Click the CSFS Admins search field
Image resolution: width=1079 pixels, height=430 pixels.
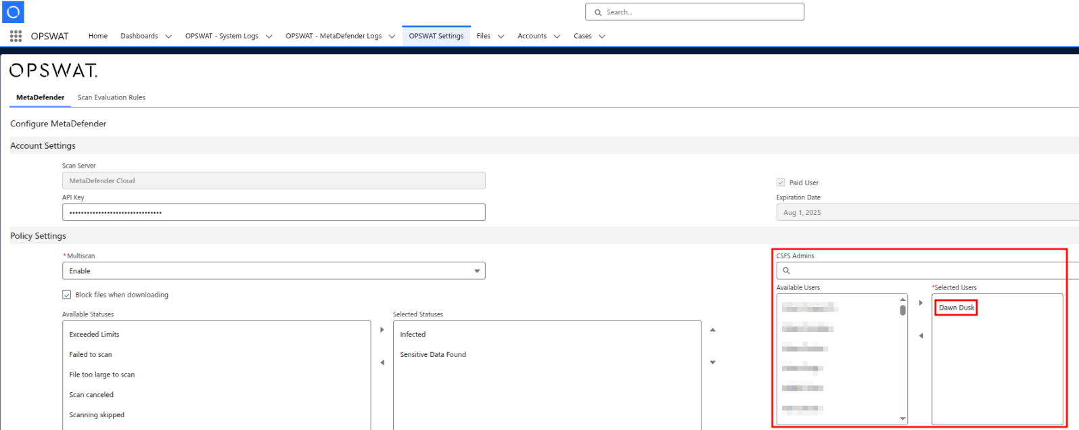[927, 270]
